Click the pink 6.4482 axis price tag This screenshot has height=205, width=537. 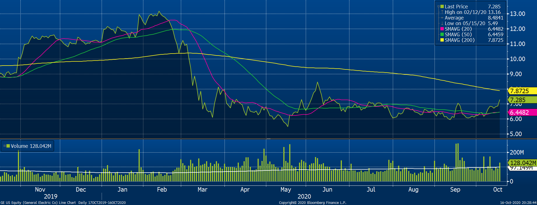(521, 112)
